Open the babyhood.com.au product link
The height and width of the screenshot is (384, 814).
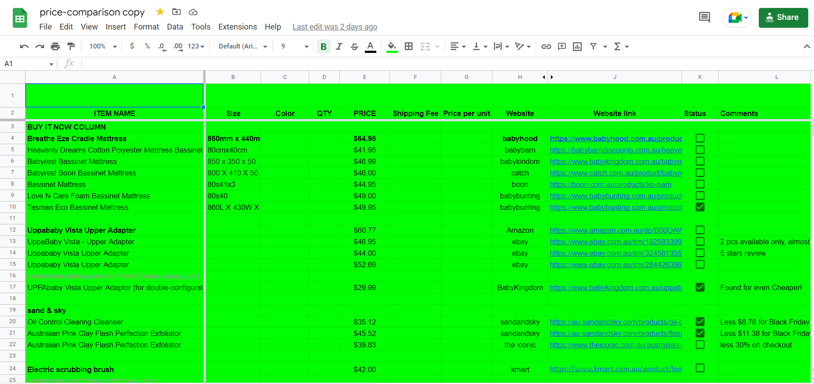[616, 138]
